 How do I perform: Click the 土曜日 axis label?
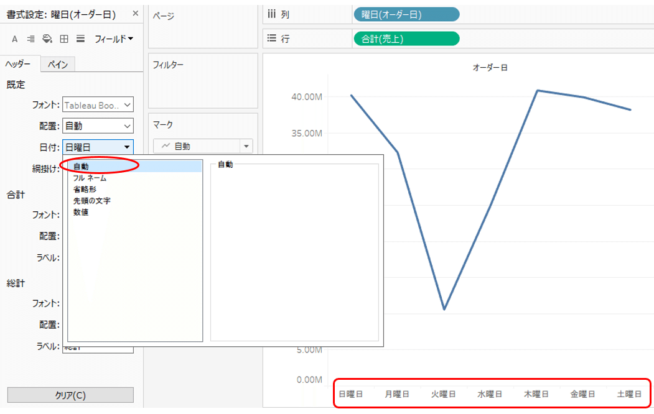[x=629, y=394]
